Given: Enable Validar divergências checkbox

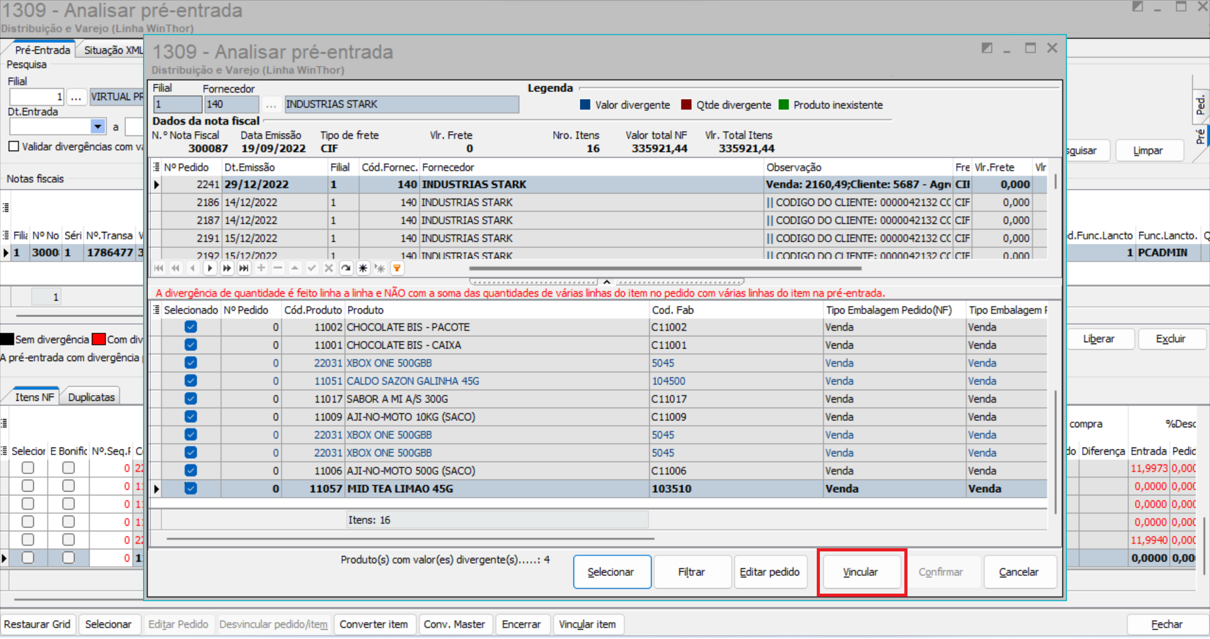Looking at the screenshot, I should 14,146.
